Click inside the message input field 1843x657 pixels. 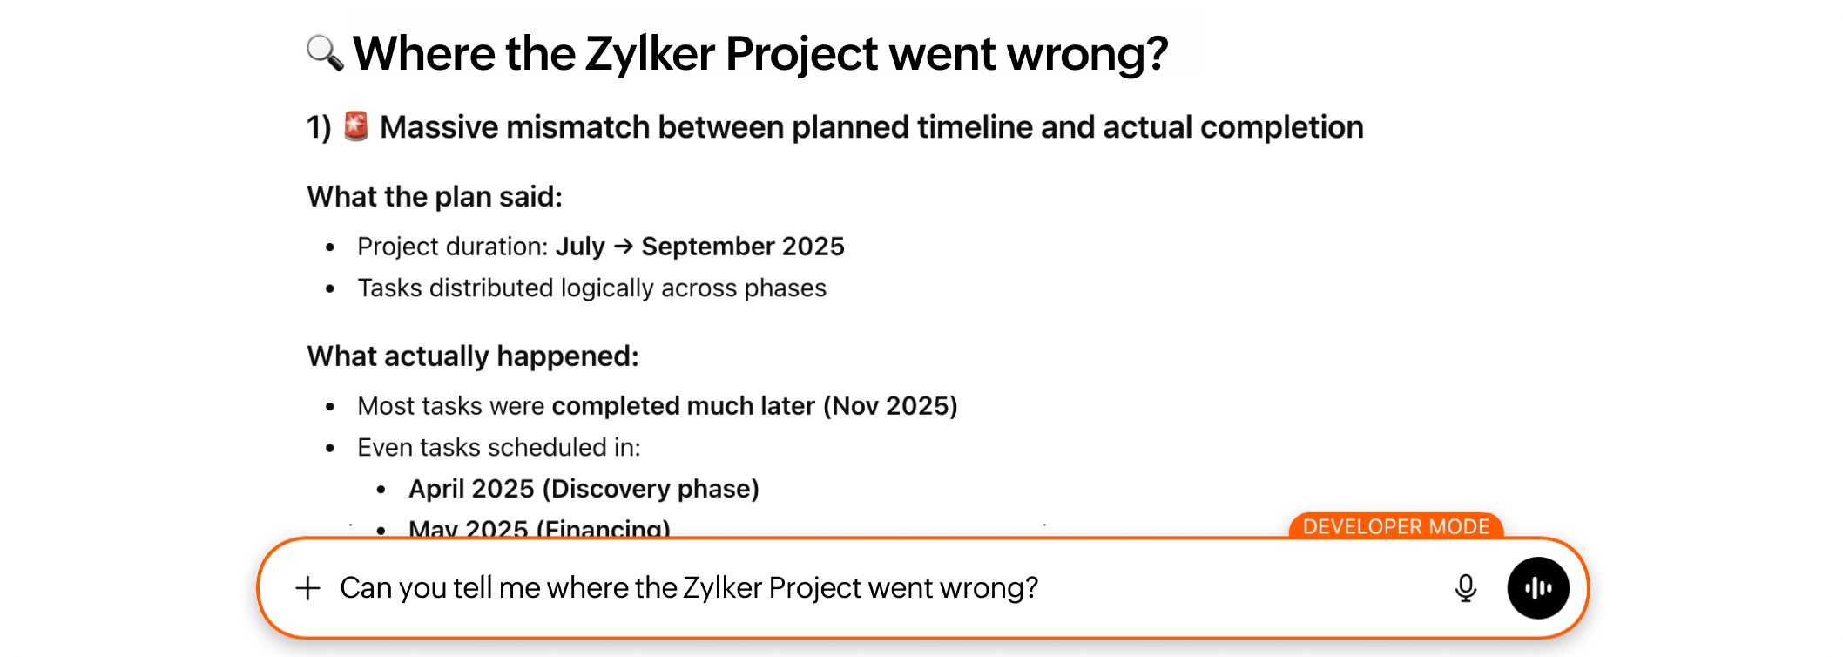click(784, 588)
